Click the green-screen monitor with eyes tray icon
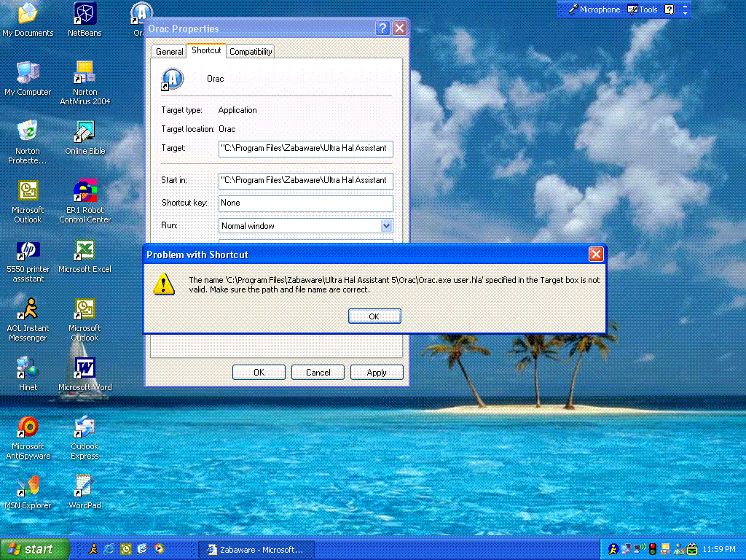 (693, 549)
